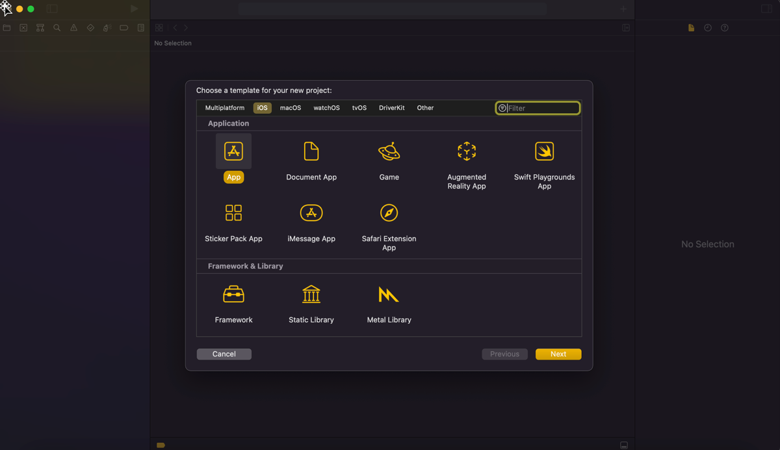Add an editor split on right
This screenshot has height=450, width=780.
click(626, 28)
